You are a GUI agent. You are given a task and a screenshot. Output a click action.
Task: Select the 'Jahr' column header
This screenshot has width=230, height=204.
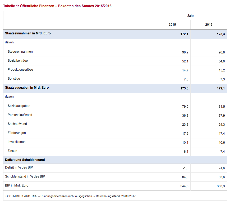click(191, 16)
